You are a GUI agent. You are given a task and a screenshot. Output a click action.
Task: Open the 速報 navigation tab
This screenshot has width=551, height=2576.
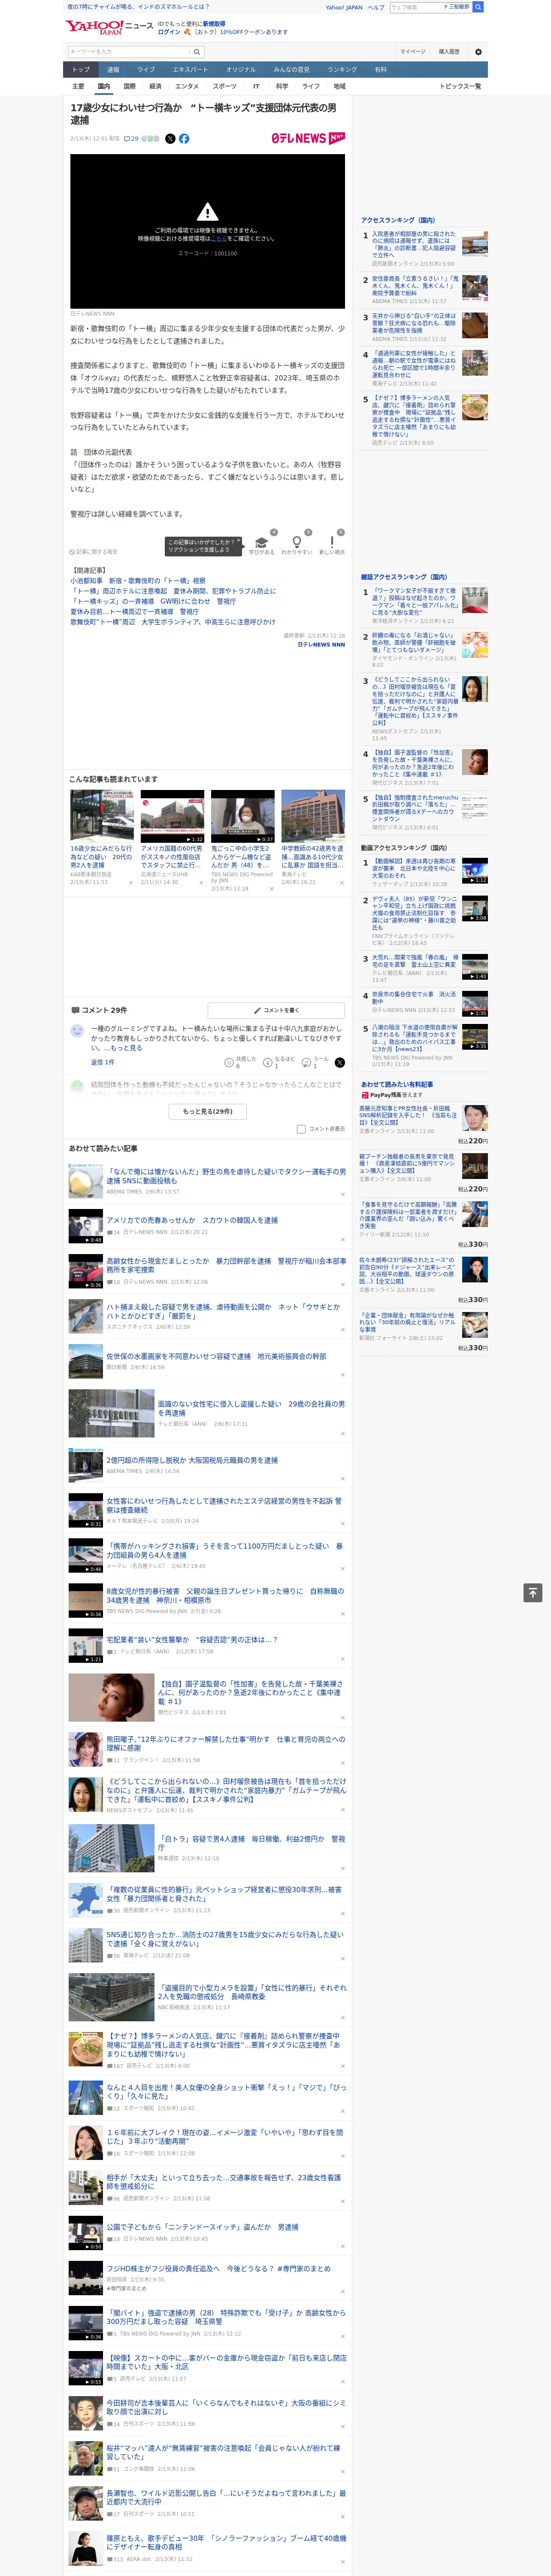tap(113, 70)
